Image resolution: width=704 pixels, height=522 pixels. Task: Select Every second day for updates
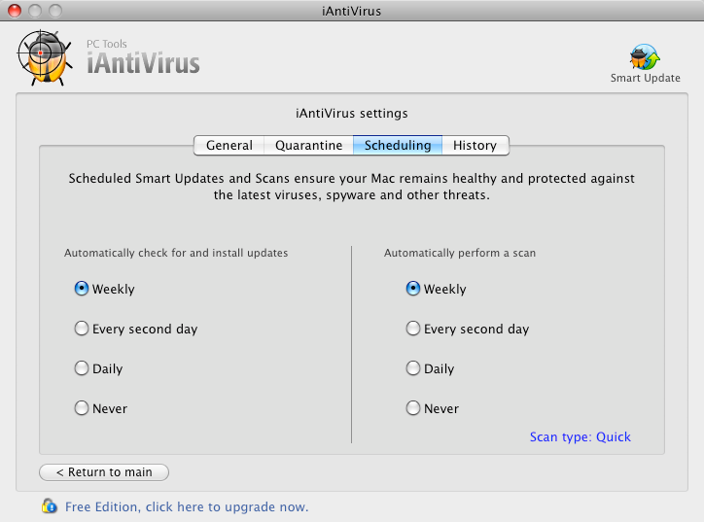[82, 329]
